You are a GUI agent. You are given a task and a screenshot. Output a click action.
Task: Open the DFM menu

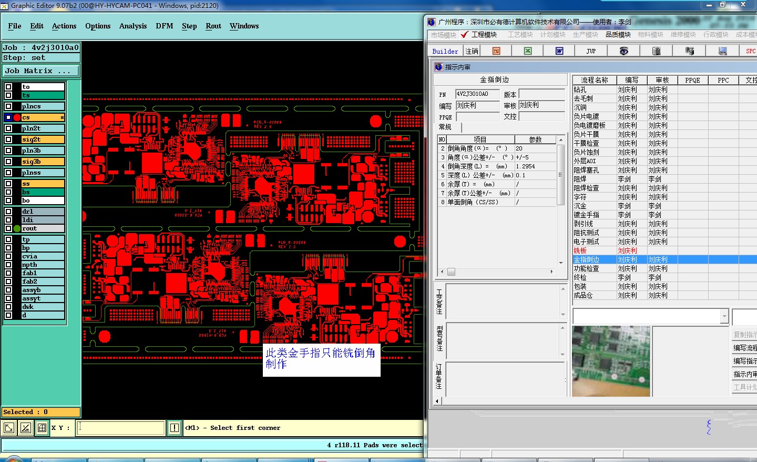(164, 26)
